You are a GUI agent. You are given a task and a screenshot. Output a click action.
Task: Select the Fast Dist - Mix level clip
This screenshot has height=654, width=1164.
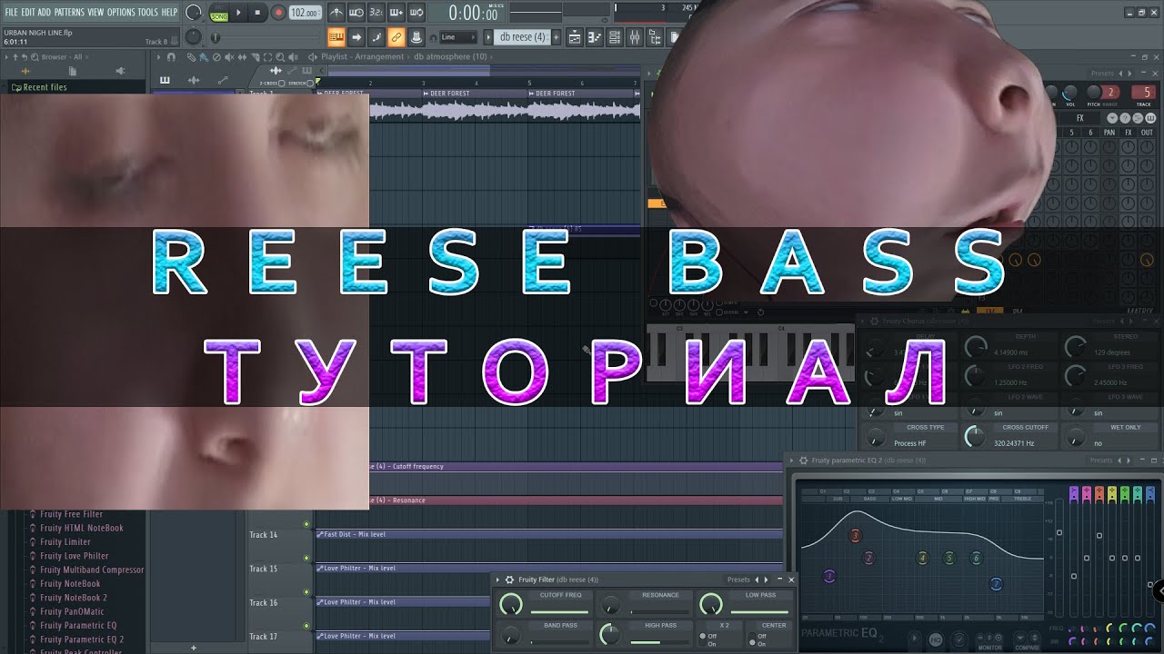[548, 534]
